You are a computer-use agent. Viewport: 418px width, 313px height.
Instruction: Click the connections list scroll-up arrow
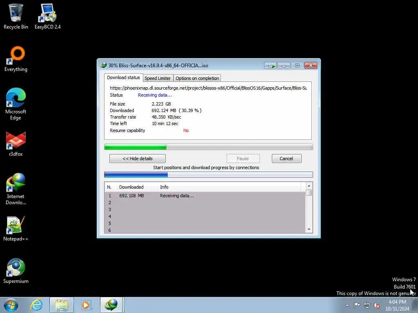point(309,186)
